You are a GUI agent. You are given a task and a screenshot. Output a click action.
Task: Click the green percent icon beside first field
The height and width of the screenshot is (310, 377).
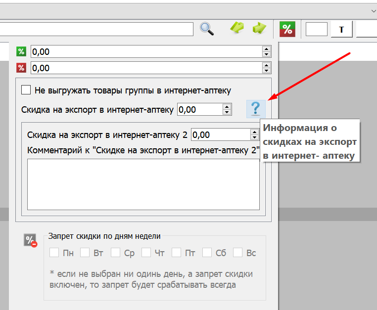[x=21, y=52]
